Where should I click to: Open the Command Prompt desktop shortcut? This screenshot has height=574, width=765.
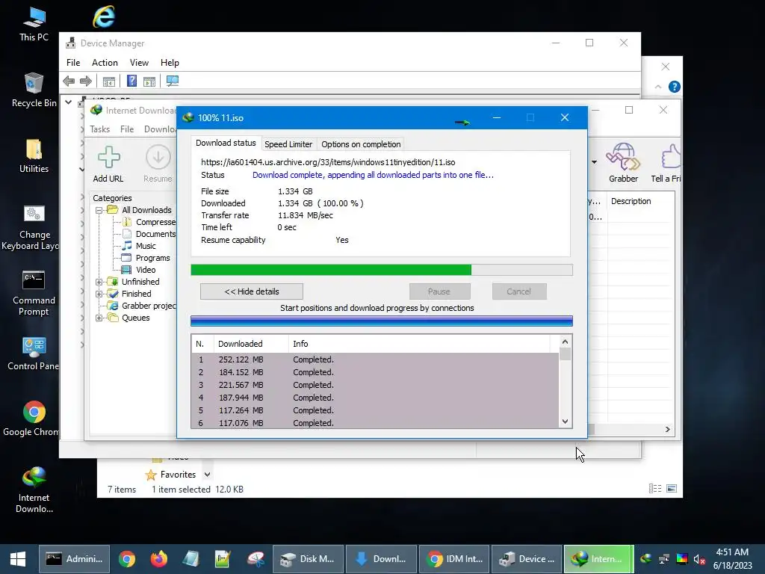[x=34, y=293]
